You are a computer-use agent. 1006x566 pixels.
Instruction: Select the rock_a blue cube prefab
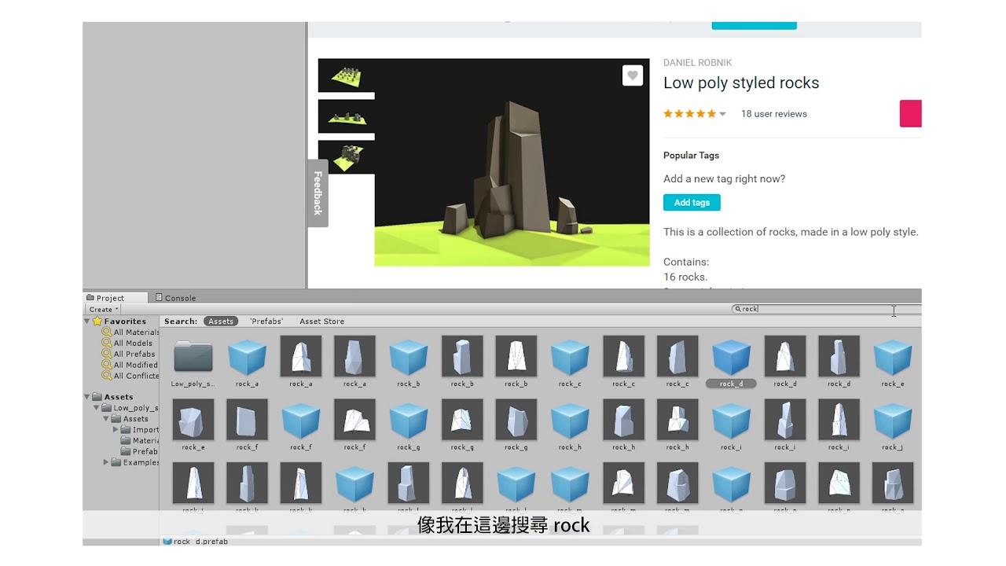(247, 358)
